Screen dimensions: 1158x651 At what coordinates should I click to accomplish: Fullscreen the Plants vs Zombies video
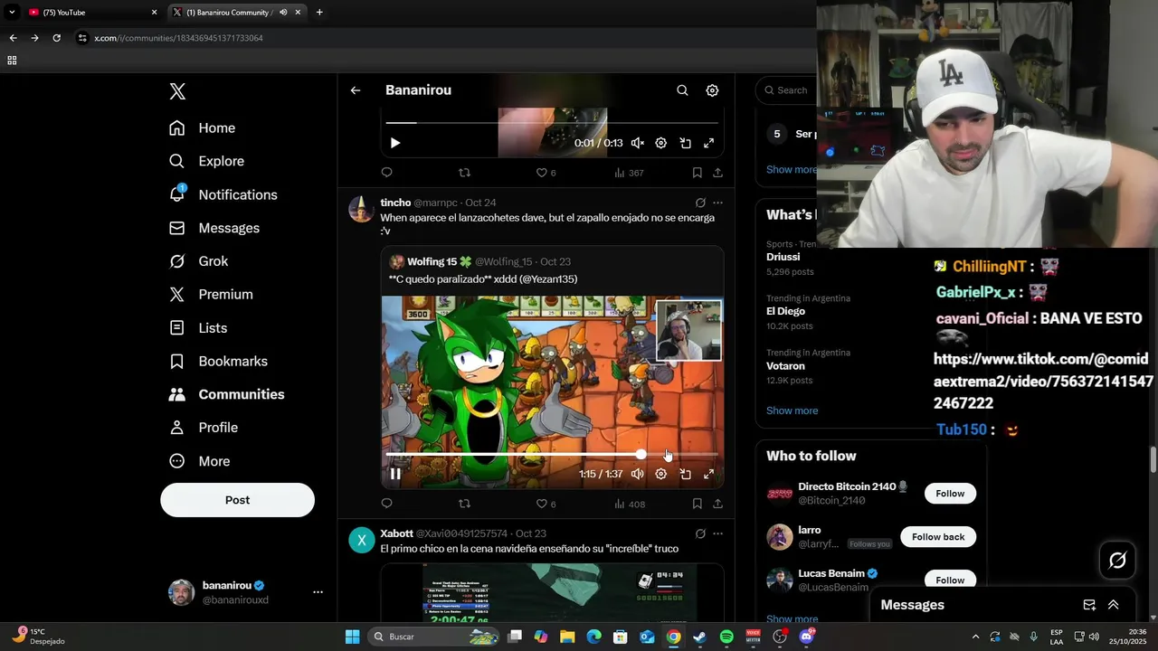pos(708,474)
